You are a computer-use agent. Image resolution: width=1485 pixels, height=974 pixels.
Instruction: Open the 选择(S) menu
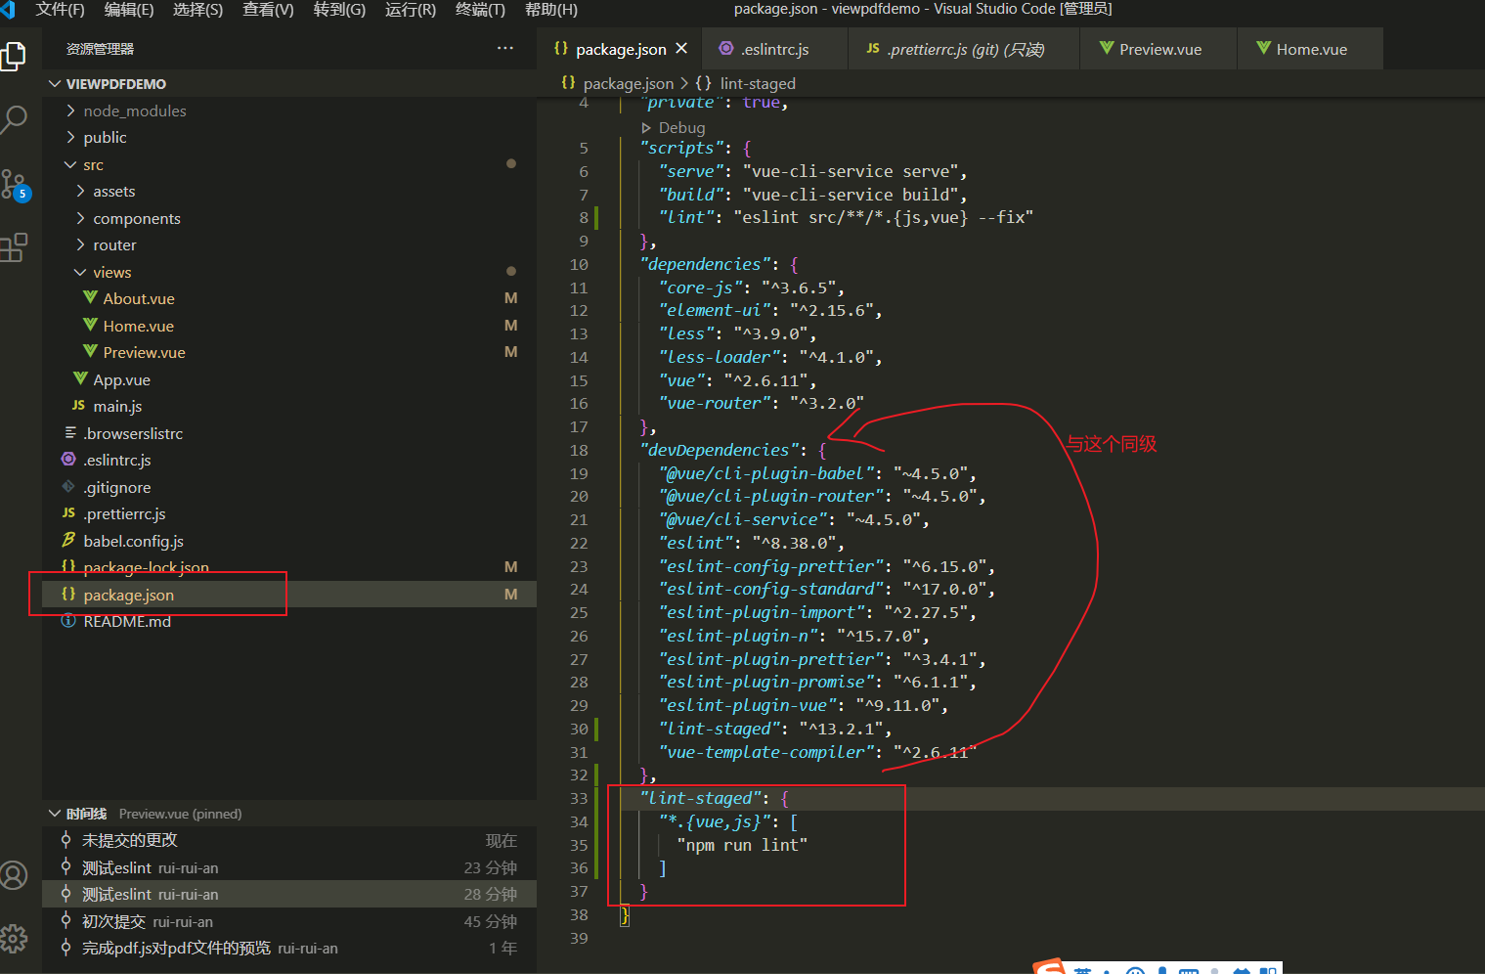coord(197,9)
